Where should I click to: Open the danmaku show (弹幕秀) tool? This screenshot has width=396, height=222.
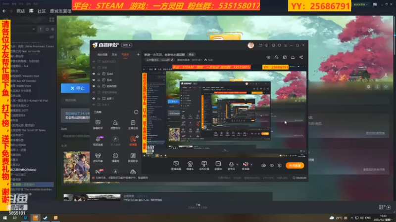115,157
